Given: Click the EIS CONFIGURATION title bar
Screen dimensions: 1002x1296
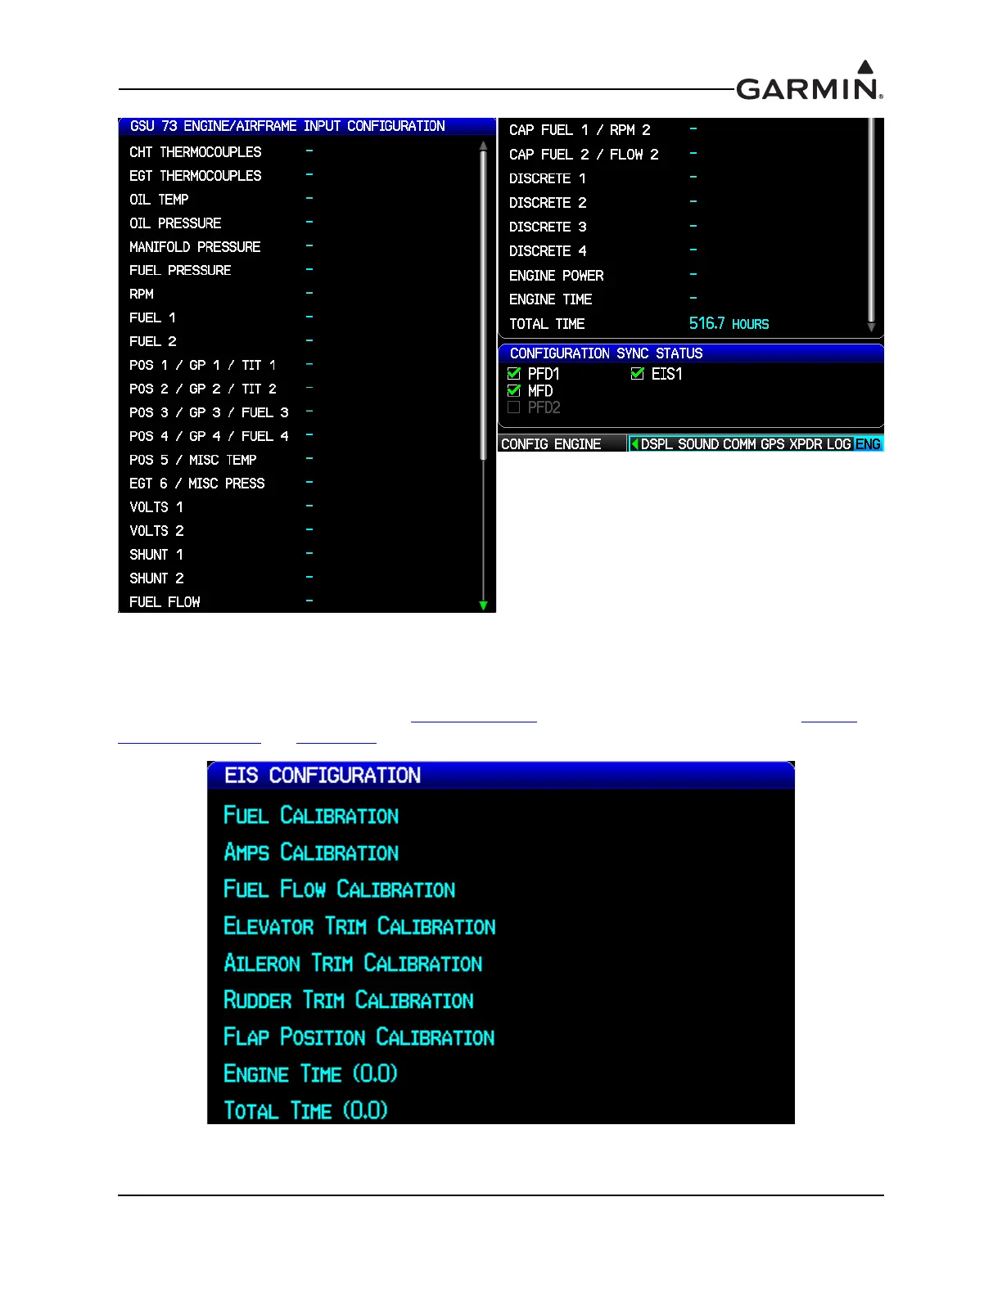Looking at the screenshot, I should (x=501, y=776).
